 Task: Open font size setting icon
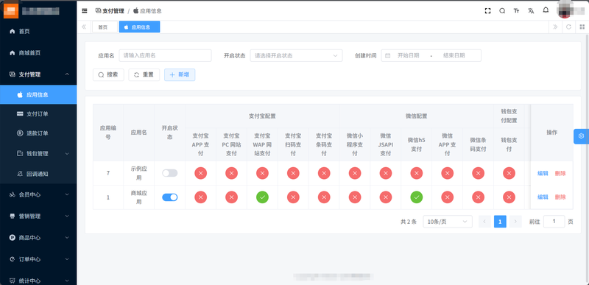(x=517, y=11)
